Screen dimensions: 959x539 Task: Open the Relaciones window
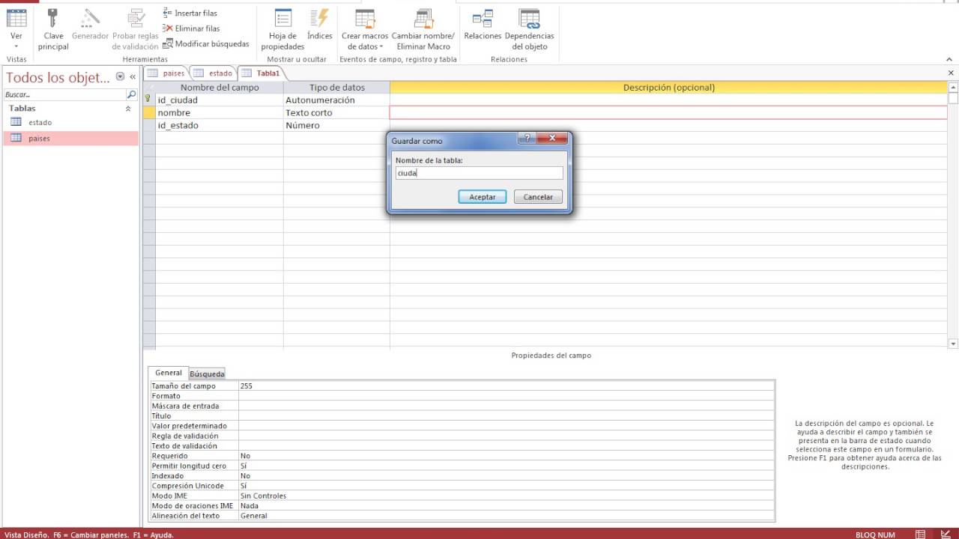pos(482,24)
